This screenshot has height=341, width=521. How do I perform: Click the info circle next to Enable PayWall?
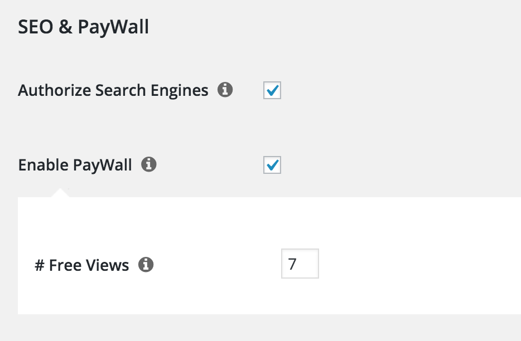[148, 164]
